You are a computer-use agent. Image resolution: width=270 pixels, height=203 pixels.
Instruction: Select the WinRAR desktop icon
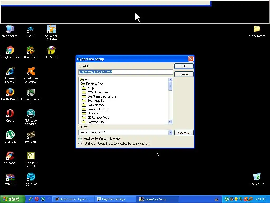[10, 179]
